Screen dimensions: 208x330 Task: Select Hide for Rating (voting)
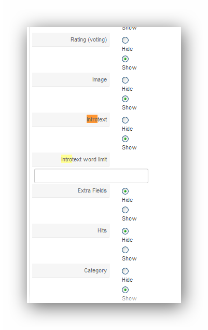click(125, 40)
